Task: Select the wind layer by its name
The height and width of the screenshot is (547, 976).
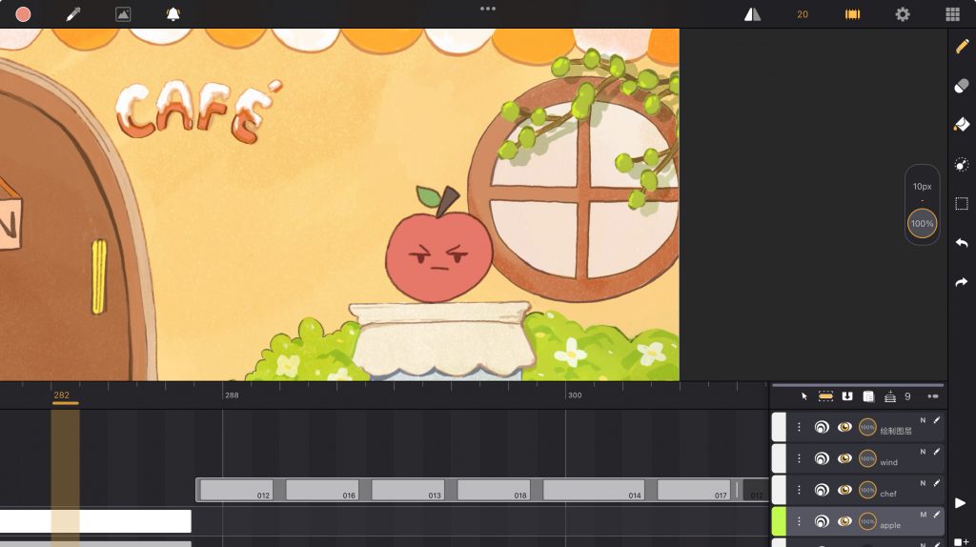Action: (889, 462)
